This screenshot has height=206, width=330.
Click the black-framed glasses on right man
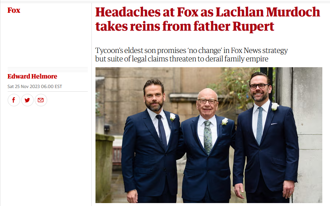coord(259,86)
